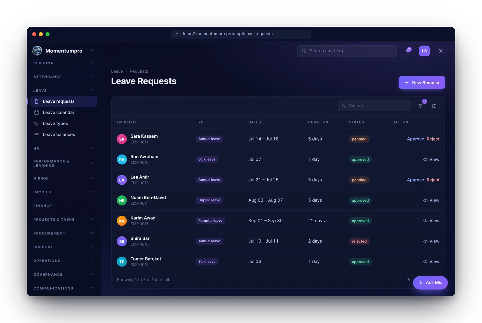The image size is (482, 323).
Task: Sort by the Status column header
Action: click(x=356, y=122)
